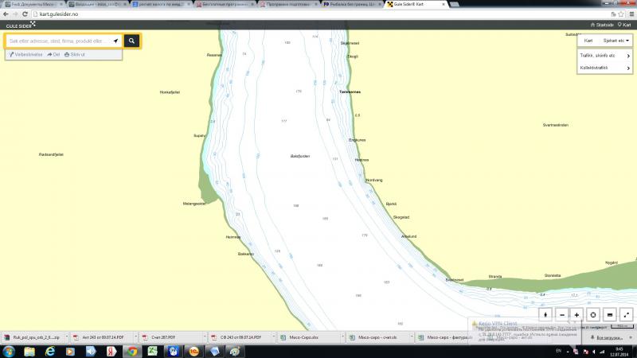Viewport: 637px width, 358px height.
Task: Open the Windows Start button
Action: point(10,351)
